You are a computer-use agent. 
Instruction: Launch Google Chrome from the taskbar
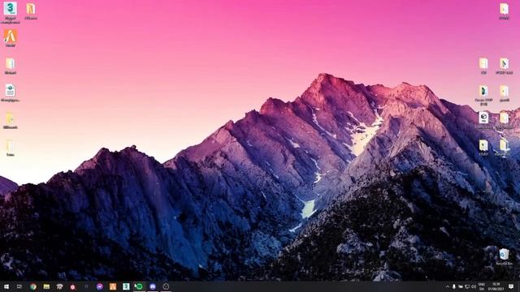33,286
